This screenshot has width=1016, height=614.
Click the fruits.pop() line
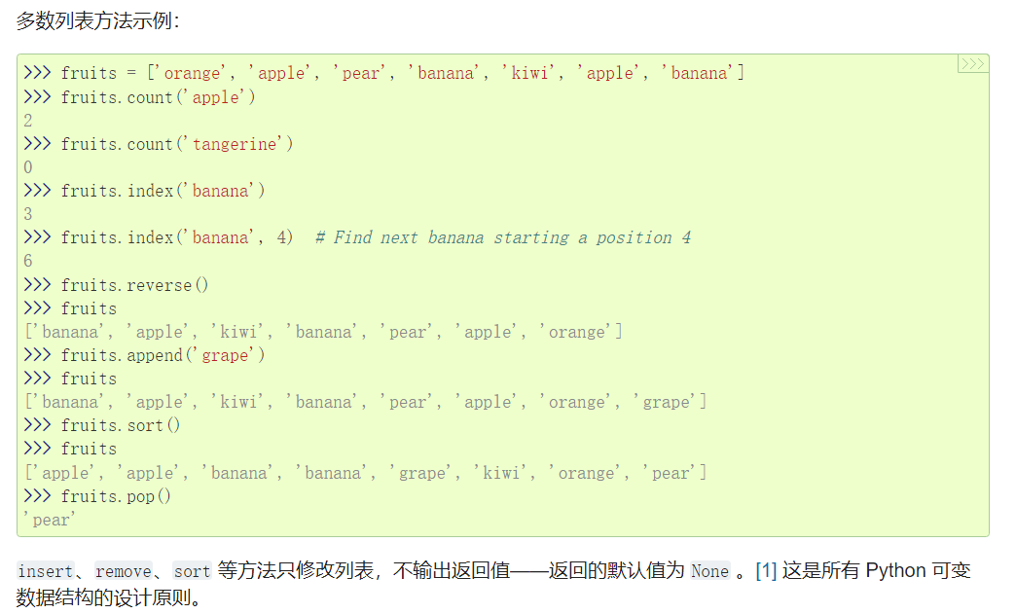(x=116, y=496)
